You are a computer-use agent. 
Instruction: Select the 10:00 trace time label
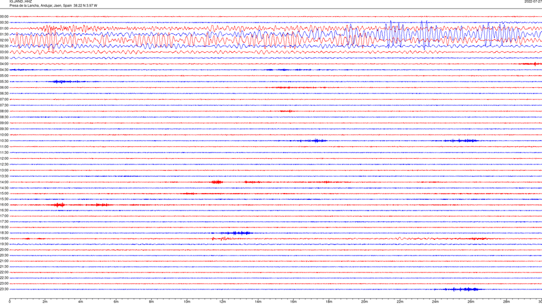pos(4,135)
